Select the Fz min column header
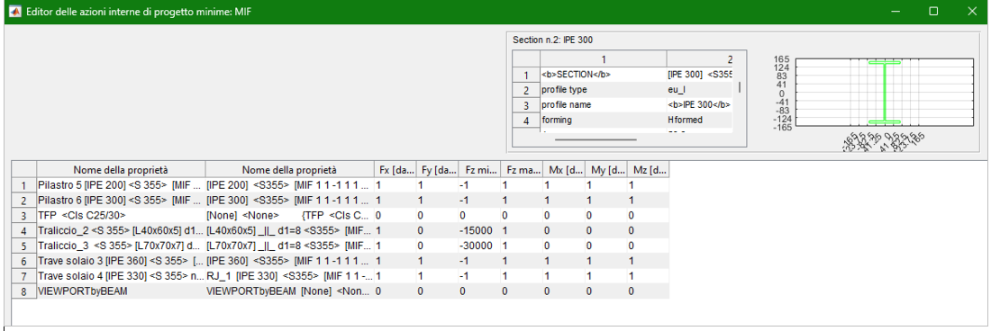 pos(479,170)
